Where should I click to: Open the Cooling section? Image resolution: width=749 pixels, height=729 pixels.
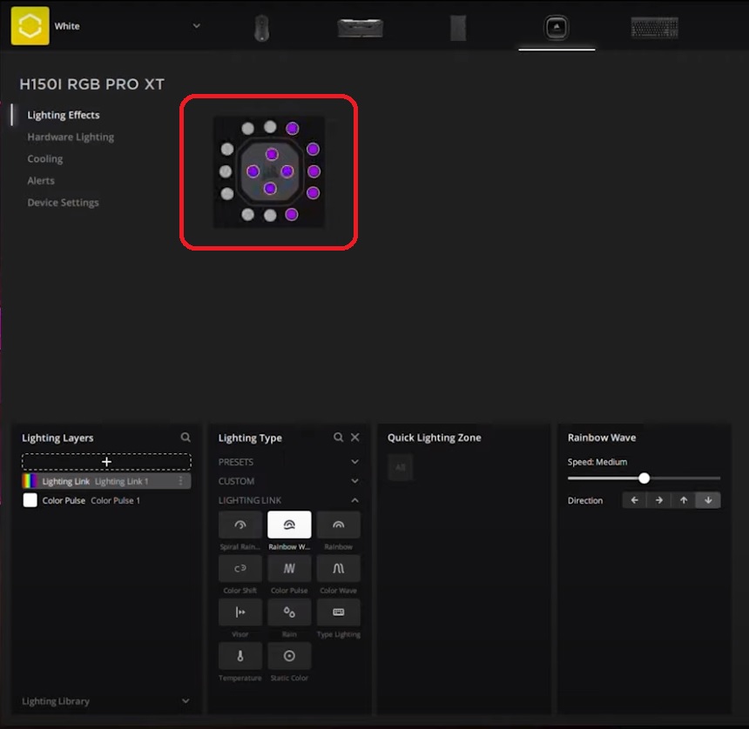45,159
